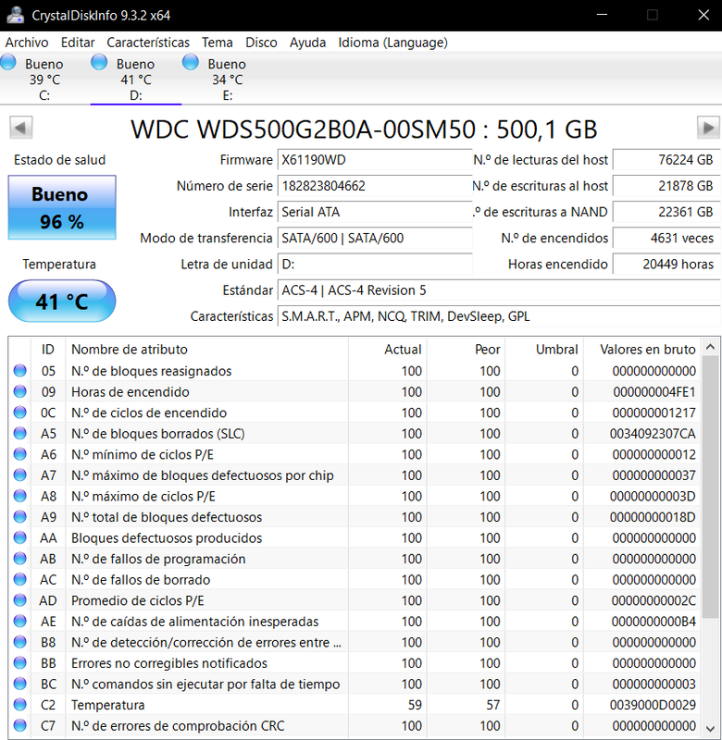Click status orb of attribute A9 row
722x740 pixels.
[19, 517]
